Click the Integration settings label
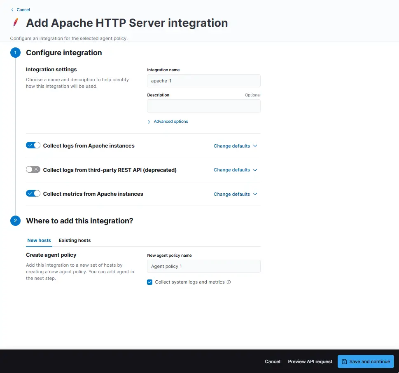 click(x=51, y=70)
